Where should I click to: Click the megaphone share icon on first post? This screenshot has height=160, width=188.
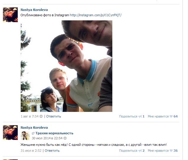pyautogui.click(x=140, y=116)
